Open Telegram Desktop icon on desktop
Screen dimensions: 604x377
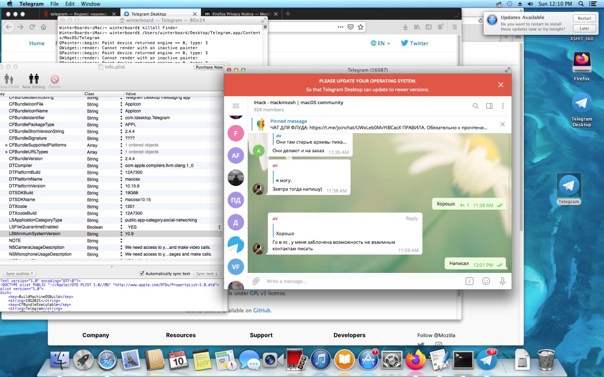coord(582,110)
